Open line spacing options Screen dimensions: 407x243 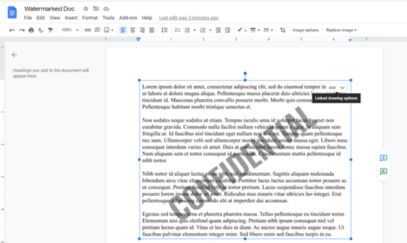(164, 30)
